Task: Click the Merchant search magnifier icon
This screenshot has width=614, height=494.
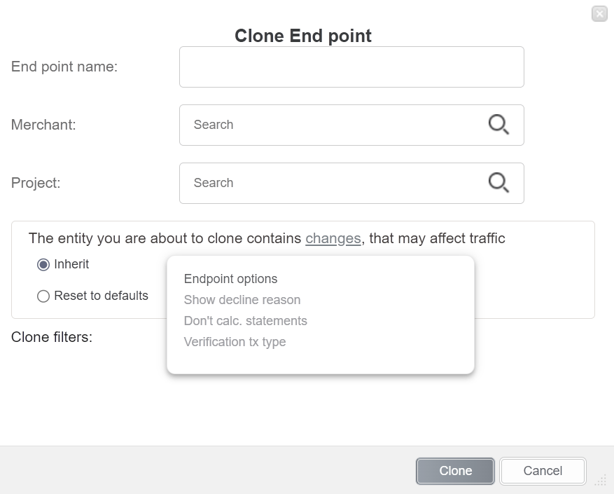Action: (498, 125)
